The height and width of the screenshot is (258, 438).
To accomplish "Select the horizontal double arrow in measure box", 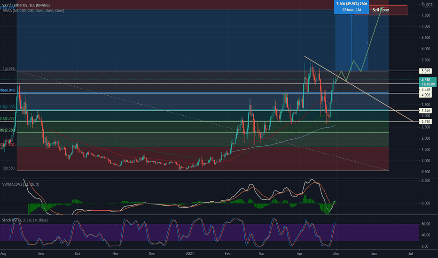I will pyautogui.click(x=352, y=43).
